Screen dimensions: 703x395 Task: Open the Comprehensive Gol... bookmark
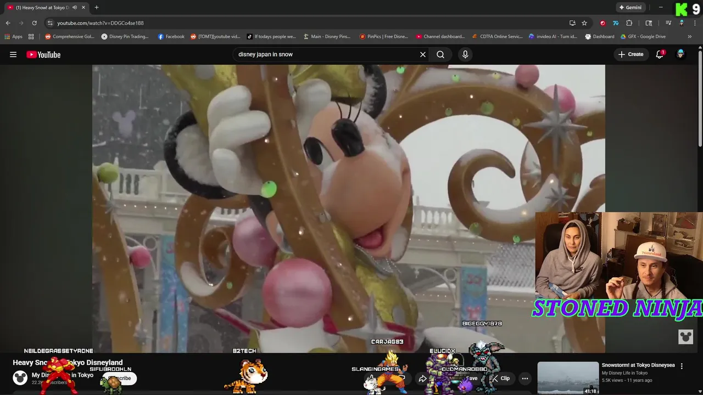pos(70,37)
